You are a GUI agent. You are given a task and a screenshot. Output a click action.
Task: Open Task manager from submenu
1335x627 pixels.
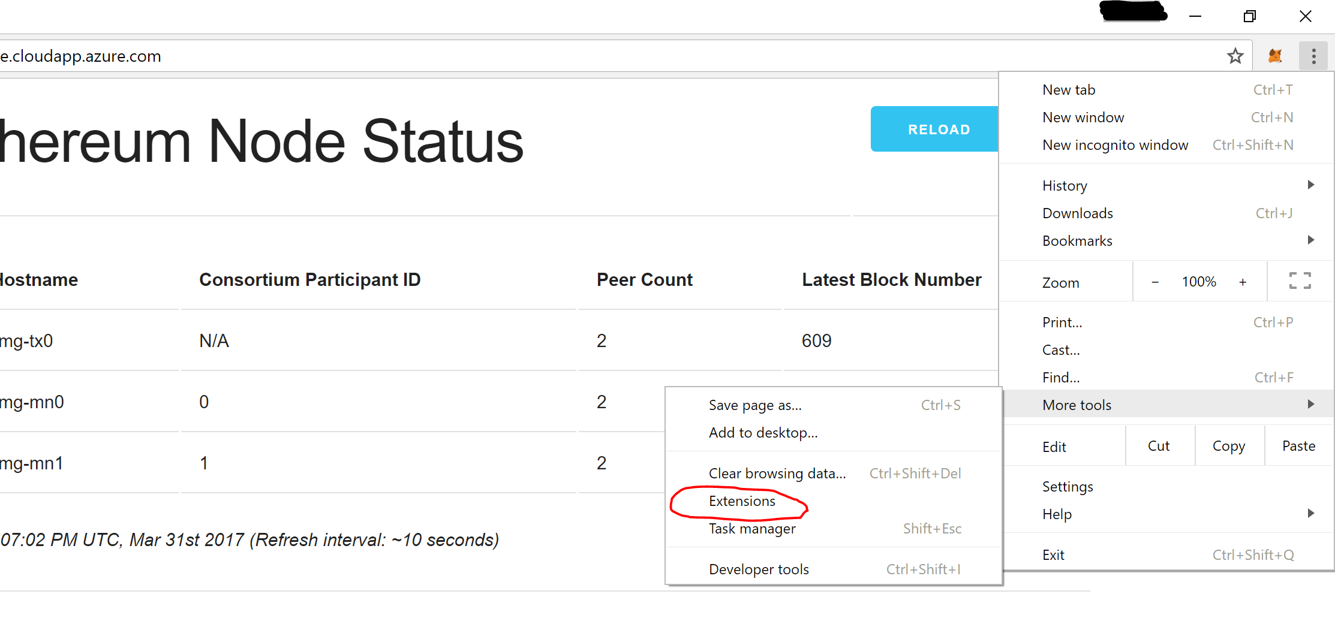click(751, 528)
